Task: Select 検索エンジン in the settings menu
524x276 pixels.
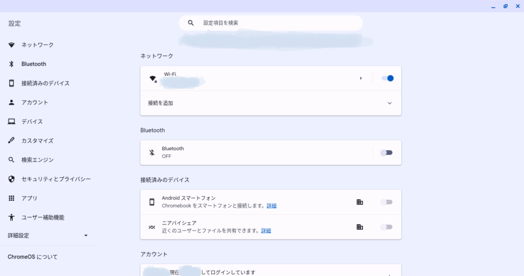Action: [x=37, y=160]
